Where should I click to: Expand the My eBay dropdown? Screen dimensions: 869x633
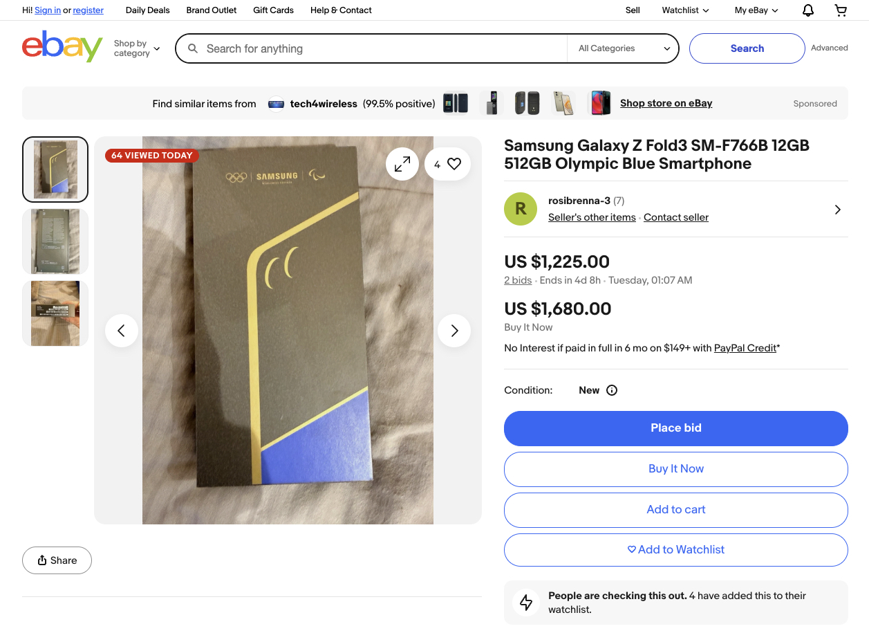coord(755,10)
